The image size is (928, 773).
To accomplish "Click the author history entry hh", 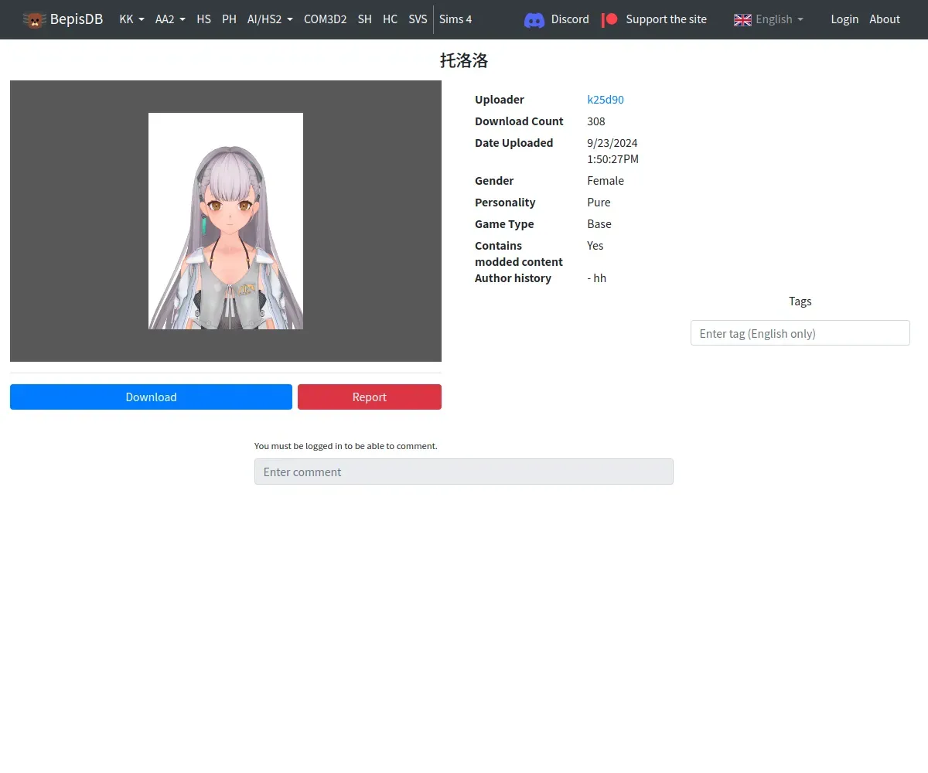I will coord(597,278).
